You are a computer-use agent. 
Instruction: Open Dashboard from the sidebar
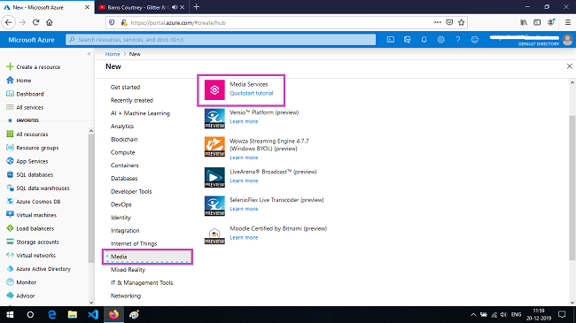(x=26, y=94)
